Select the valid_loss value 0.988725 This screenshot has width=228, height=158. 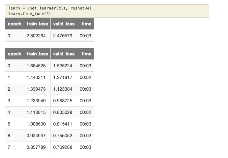click(x=63, y=101)
